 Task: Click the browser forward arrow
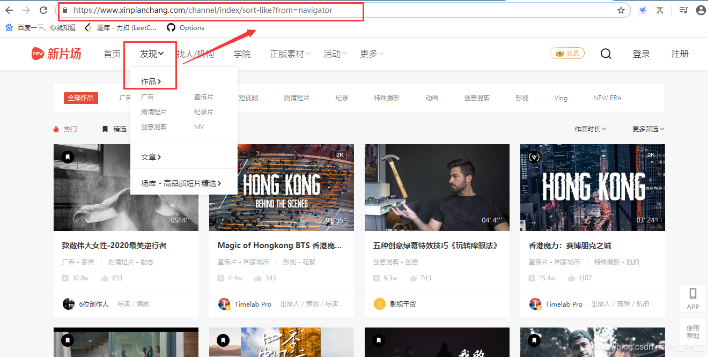pyautogui.click(x=26, y=10)
